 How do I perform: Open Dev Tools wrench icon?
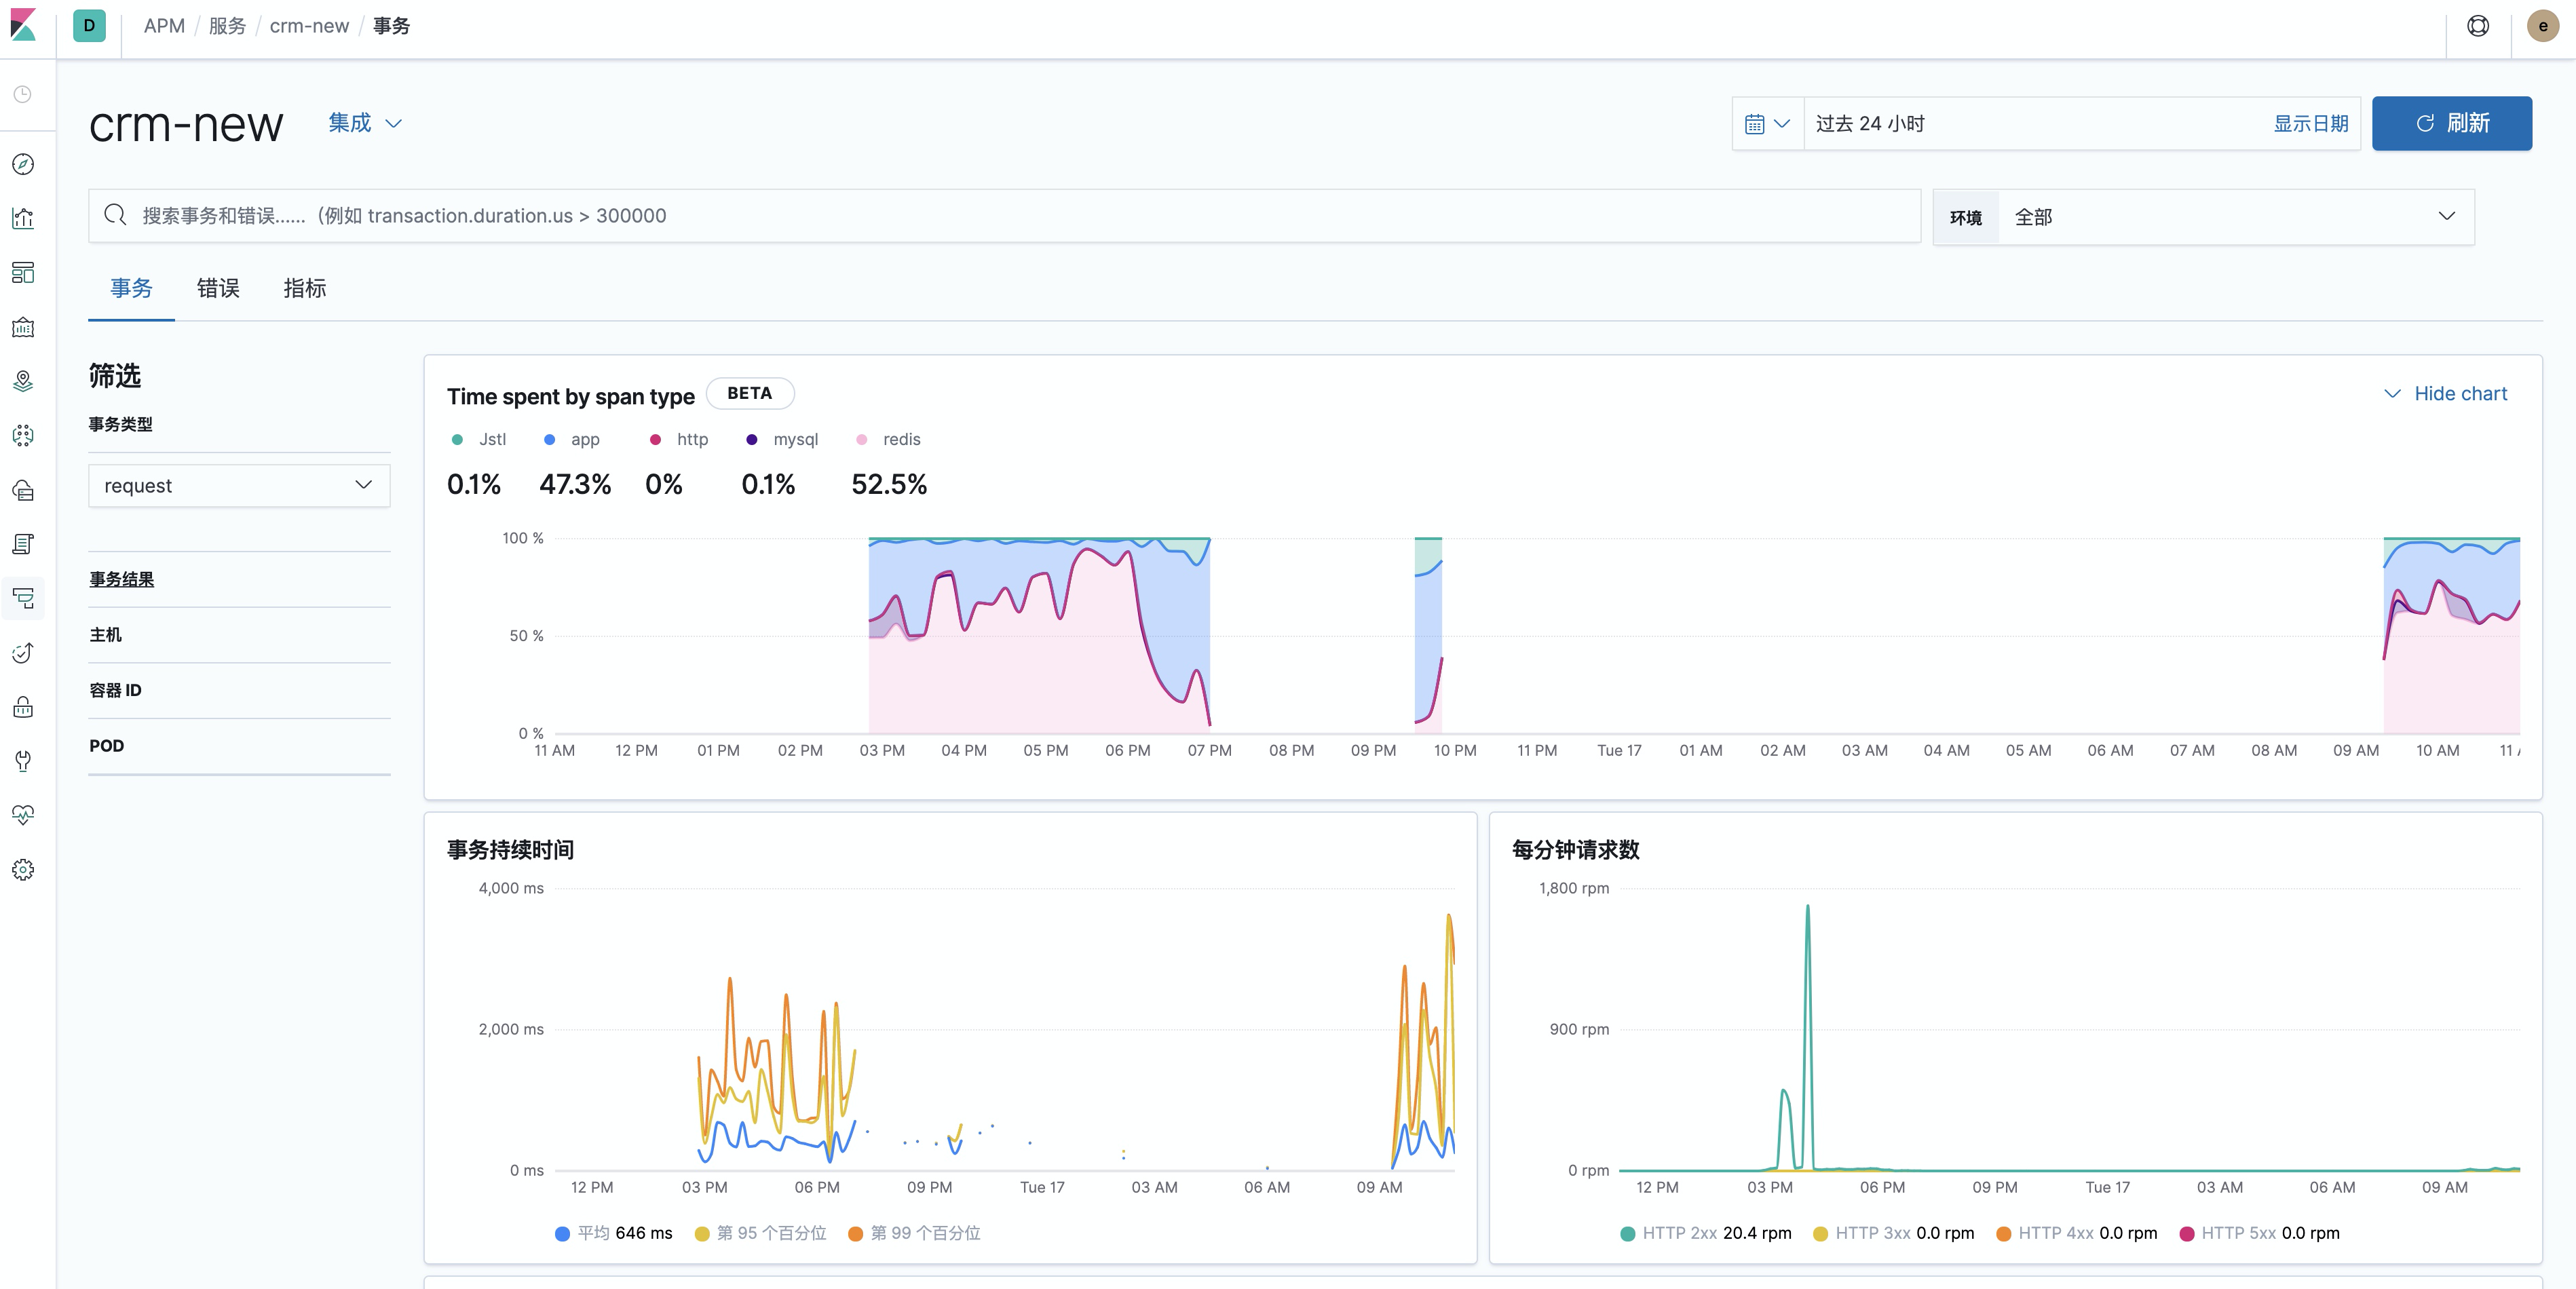pos(23,762)
